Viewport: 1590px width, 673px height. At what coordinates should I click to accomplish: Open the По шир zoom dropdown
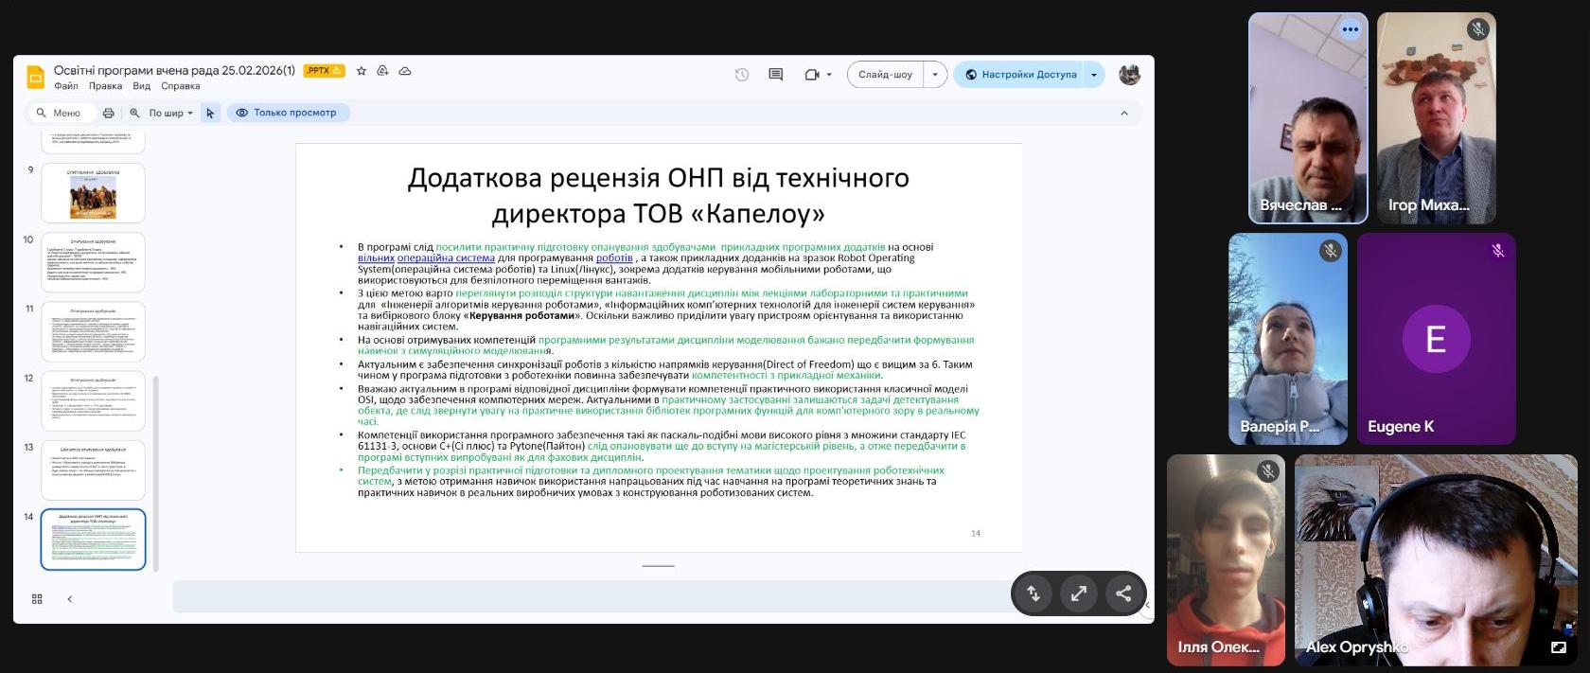tap(170, 113)
